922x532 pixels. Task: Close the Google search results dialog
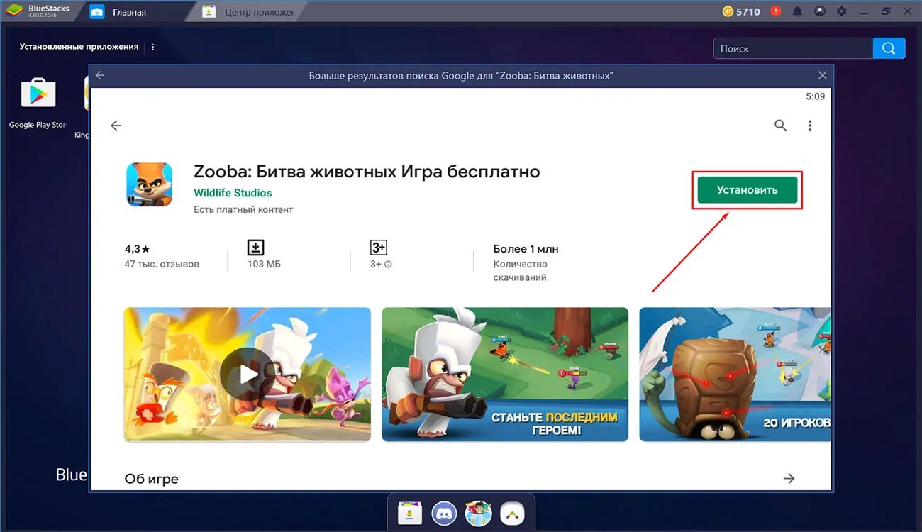[823, 75]
